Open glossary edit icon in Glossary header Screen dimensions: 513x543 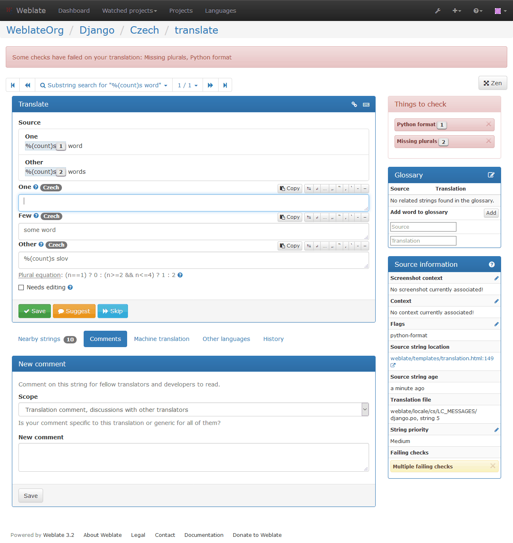pyautogui.click(x=491, y=175)
